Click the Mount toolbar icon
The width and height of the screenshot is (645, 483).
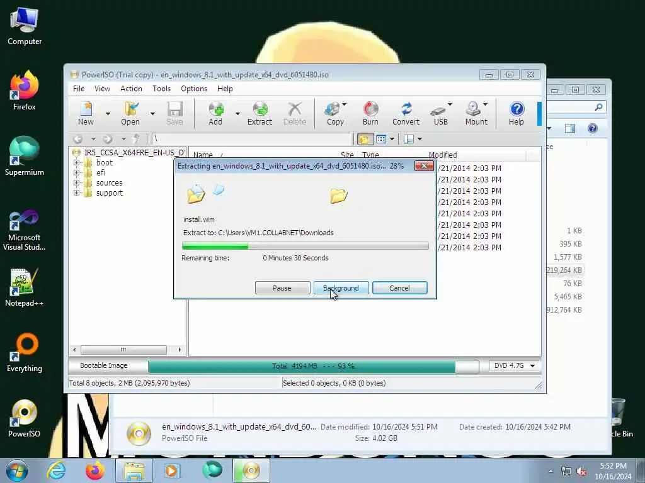pyautogui.click(x=475, y=113)
